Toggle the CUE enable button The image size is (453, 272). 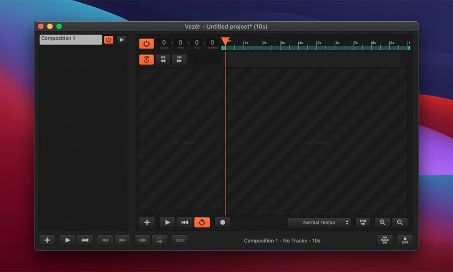[x=146, y=59]
